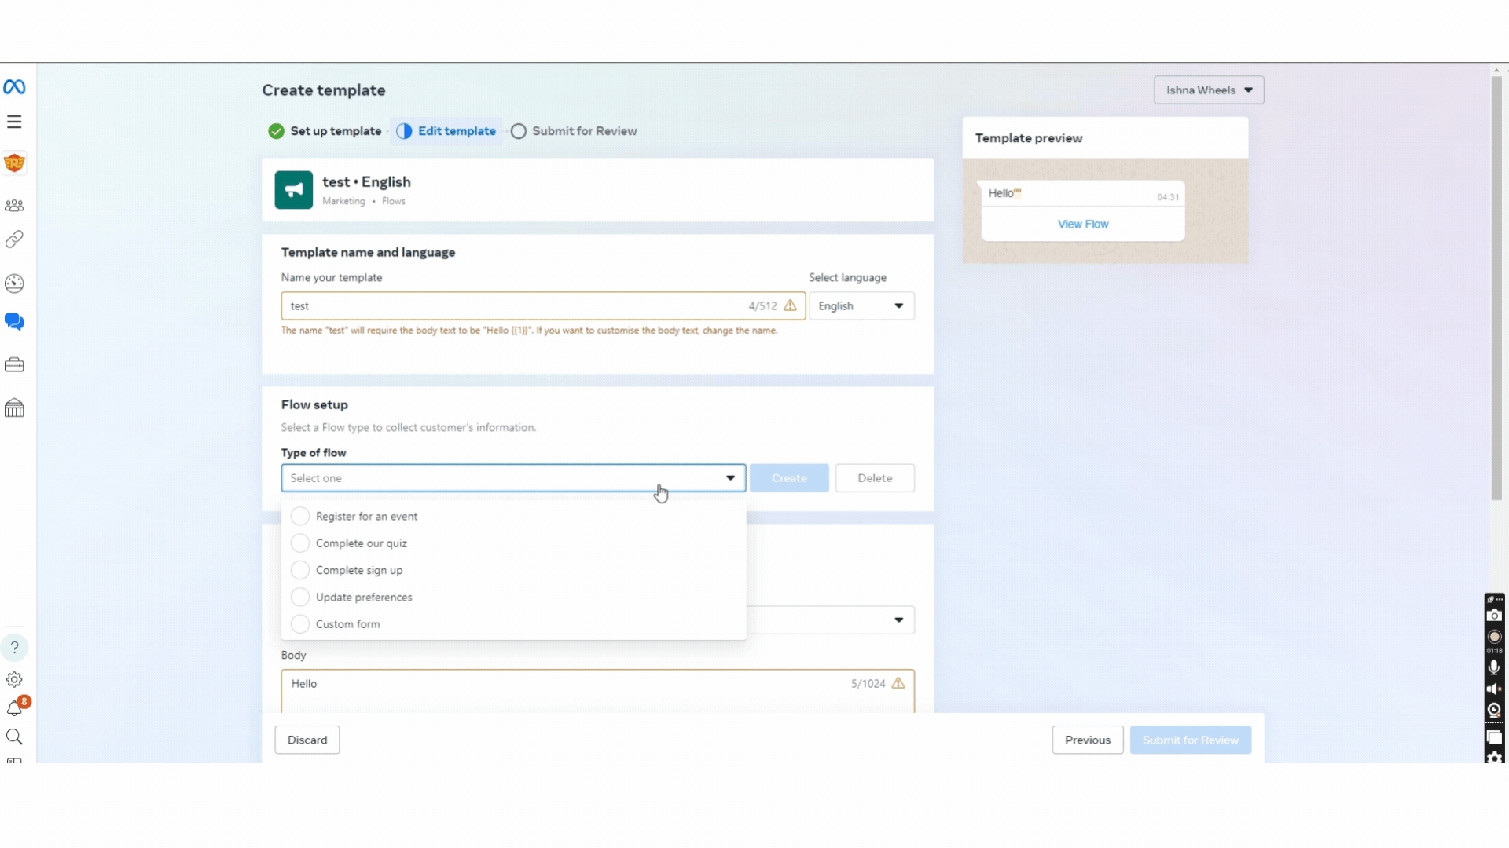Go to Submit for Review step
This screenshot has height=848, width=1509.
574,131
